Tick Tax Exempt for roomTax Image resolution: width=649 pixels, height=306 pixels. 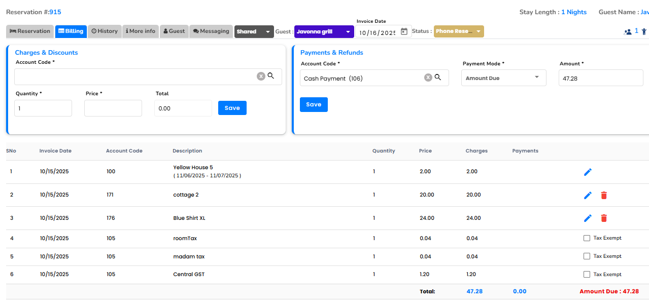pyautogui.click(x=587, y=238)
